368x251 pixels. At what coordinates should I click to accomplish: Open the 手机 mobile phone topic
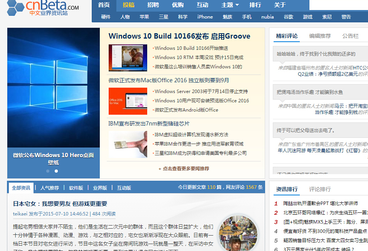(247, 17)
